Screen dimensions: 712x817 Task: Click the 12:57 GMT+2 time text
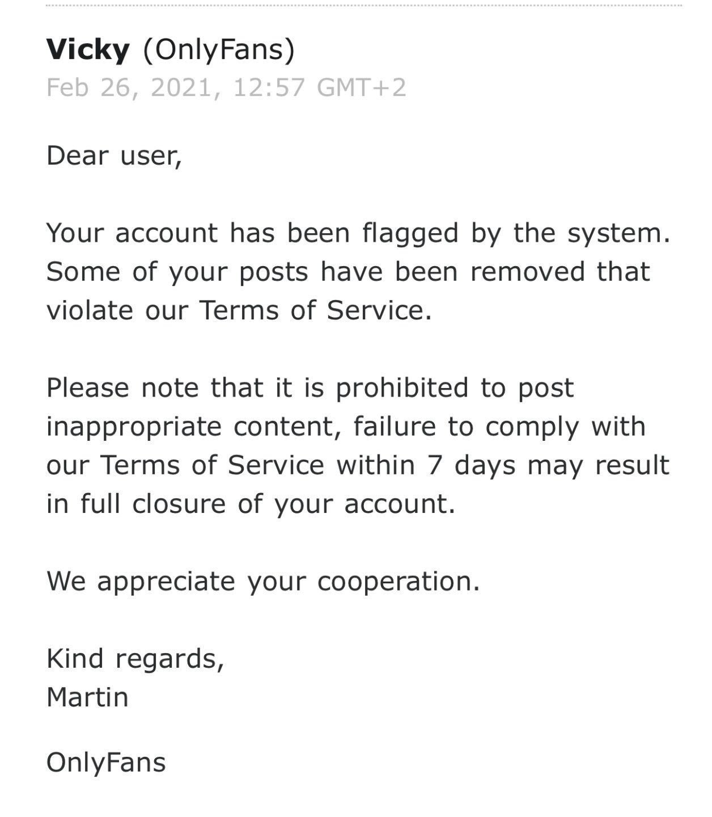[x=319, y=88]
